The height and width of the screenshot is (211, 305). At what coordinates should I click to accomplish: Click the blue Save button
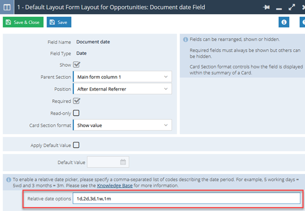(x=59, y=22)
